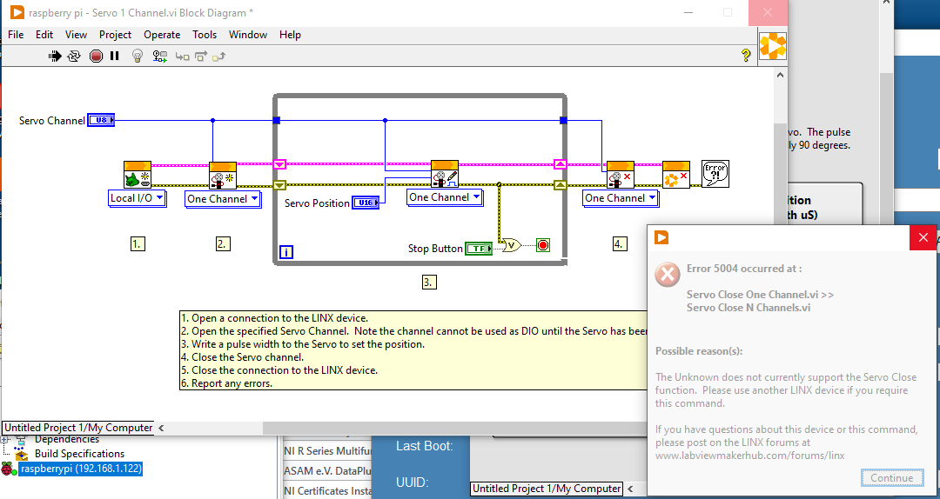Open the Operate menu

point(162,35)
